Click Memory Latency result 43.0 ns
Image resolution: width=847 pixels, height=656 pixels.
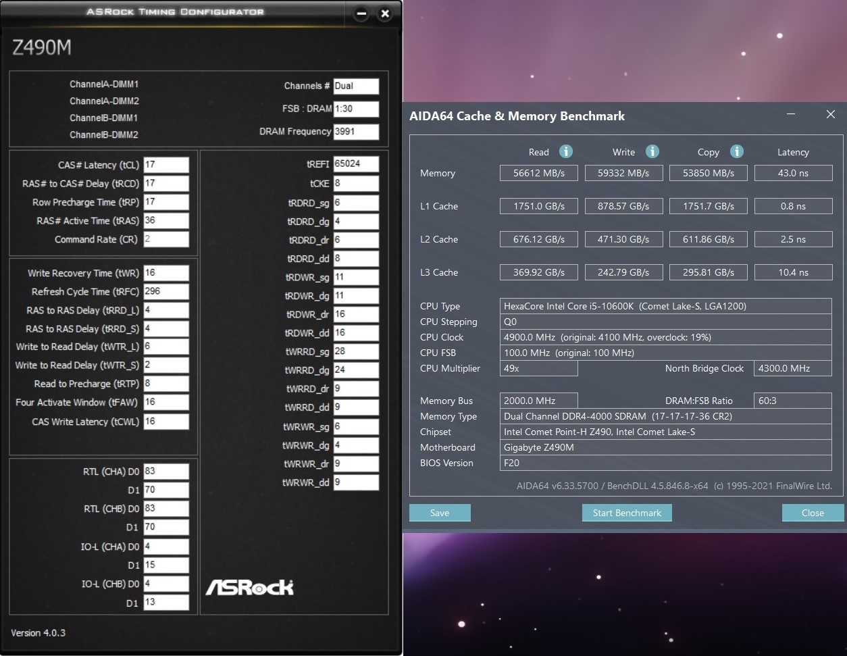click(x=793, y=173)
